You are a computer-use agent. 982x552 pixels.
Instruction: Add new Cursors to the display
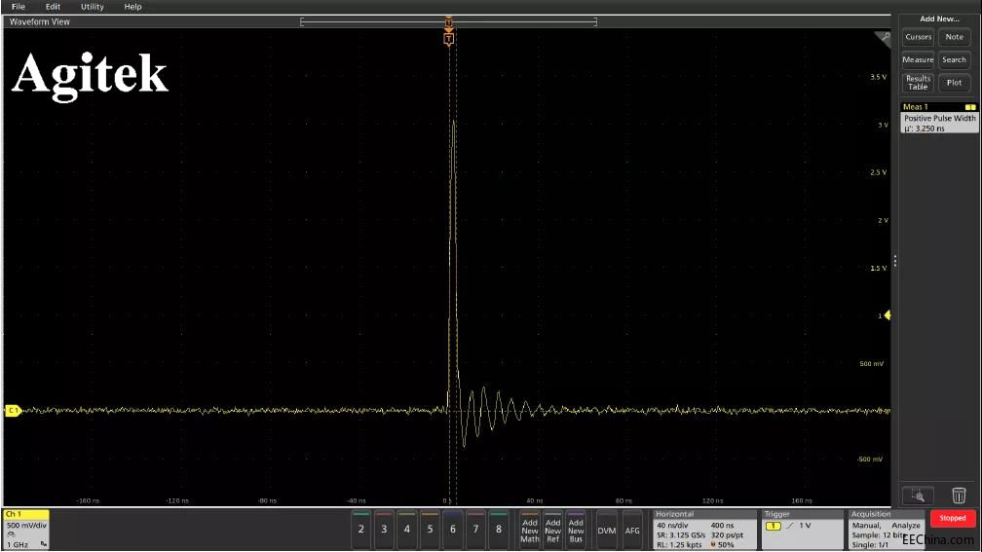point(918,37)
